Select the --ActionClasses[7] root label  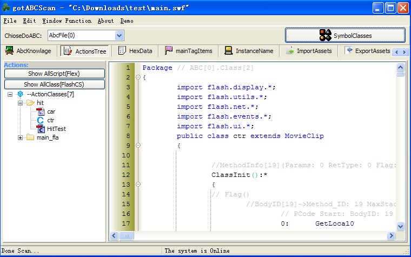[x=50, y=94]
